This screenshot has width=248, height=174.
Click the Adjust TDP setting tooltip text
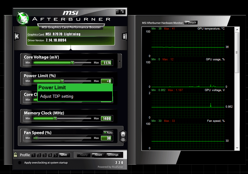click(x=57, y=96)
